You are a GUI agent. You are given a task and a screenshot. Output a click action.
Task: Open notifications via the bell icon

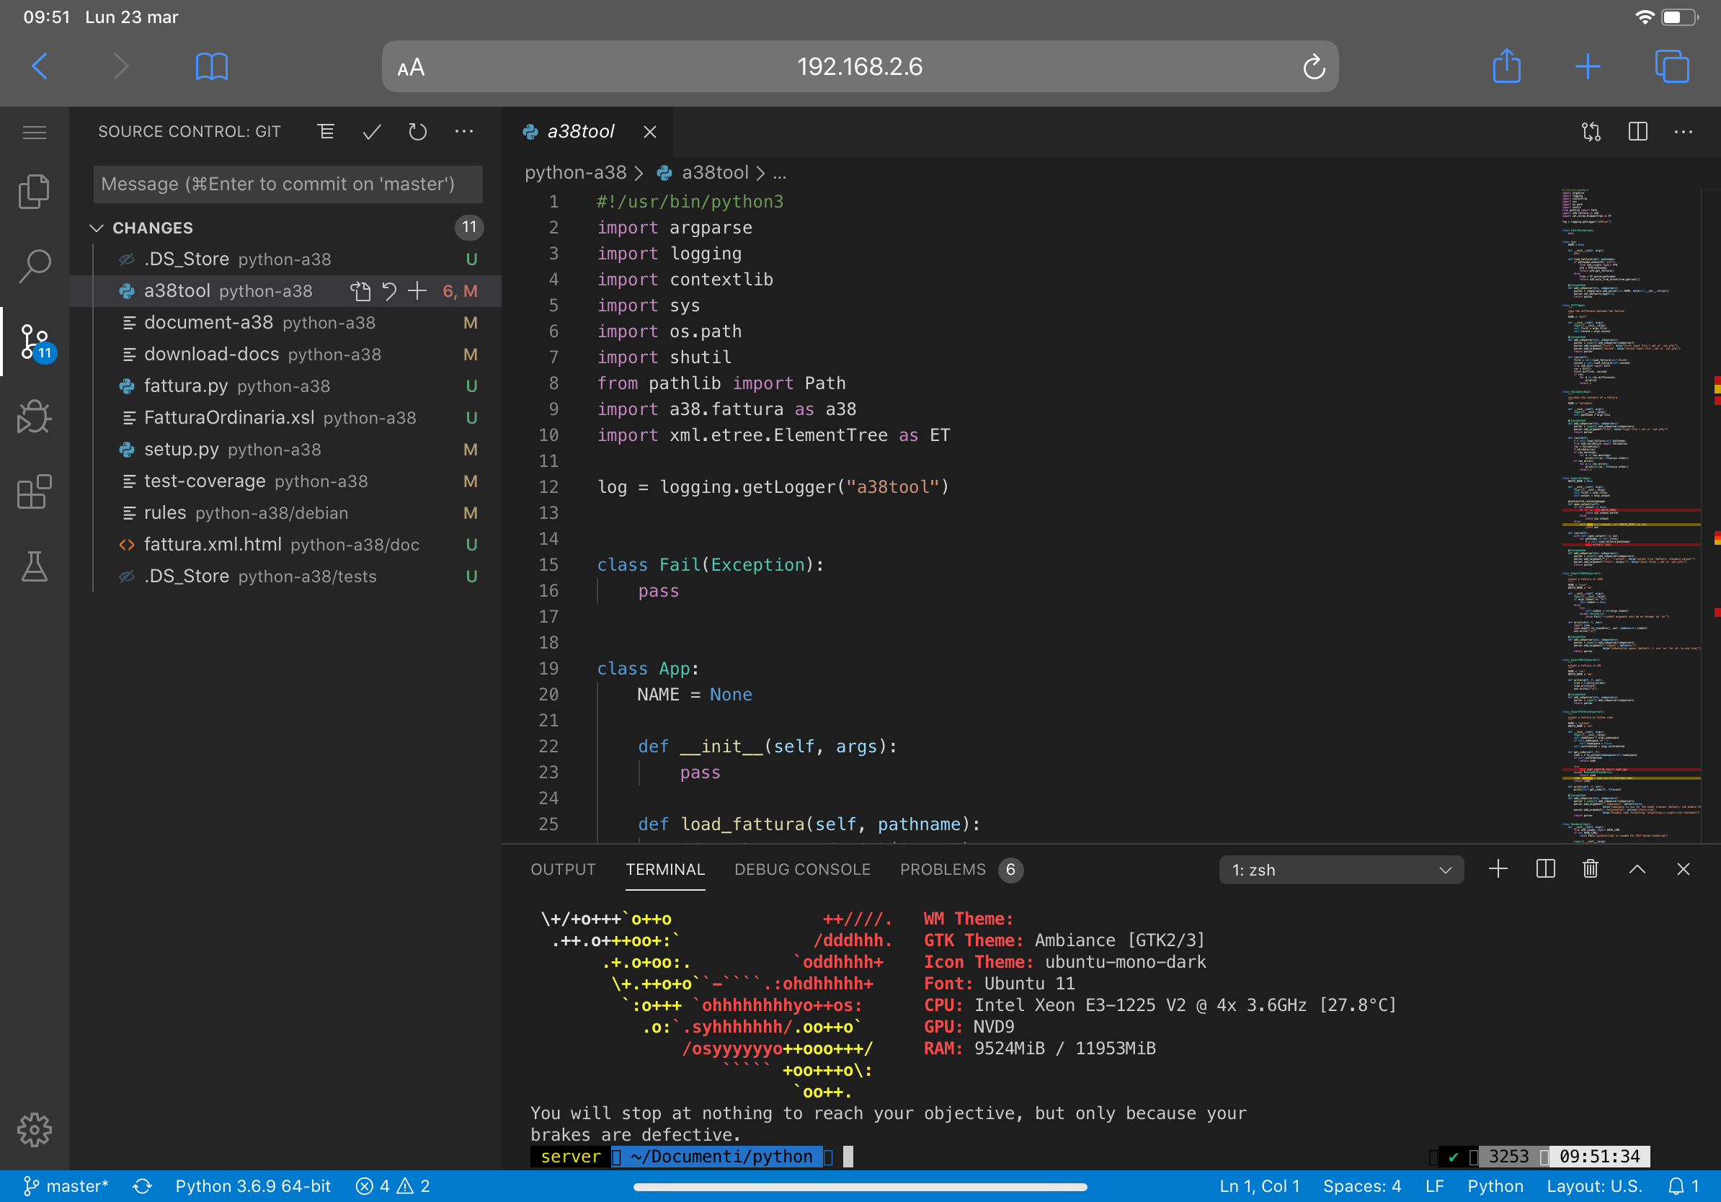[1677, 1185]
